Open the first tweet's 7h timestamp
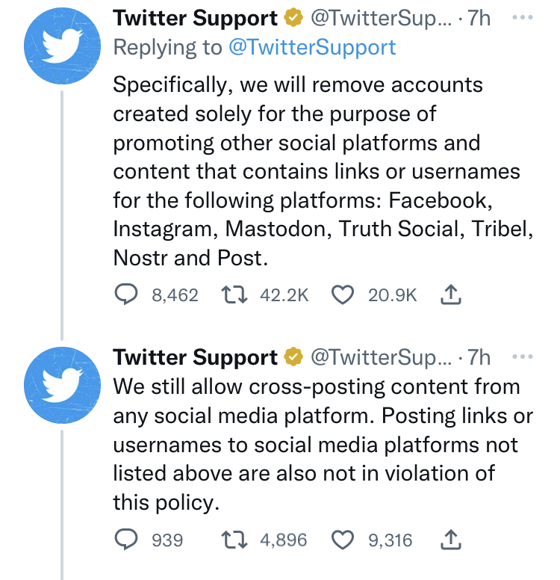This screenshot has width=560, height=580. 479,18
